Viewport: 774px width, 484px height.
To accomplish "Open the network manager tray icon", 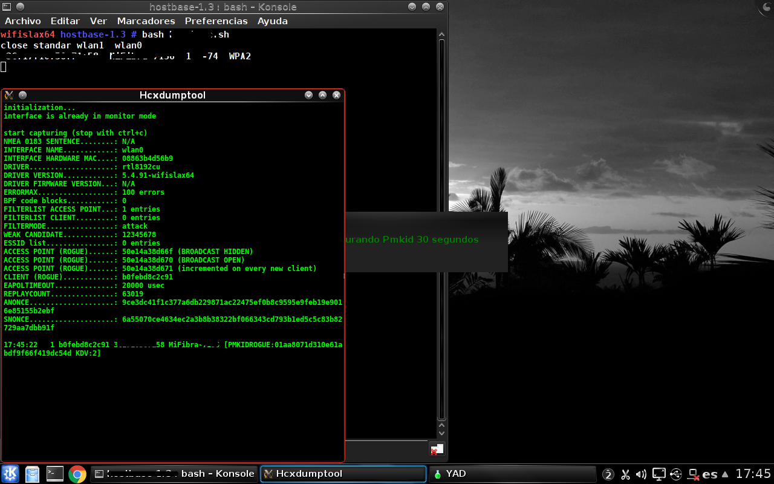I will pos(694,474).
